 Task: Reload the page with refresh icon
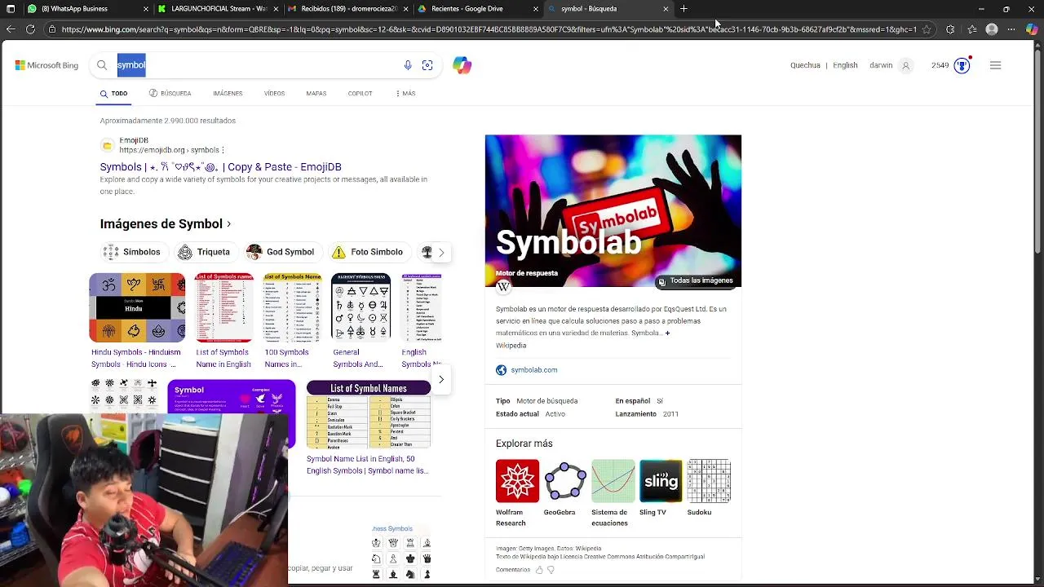pos(30,29)
